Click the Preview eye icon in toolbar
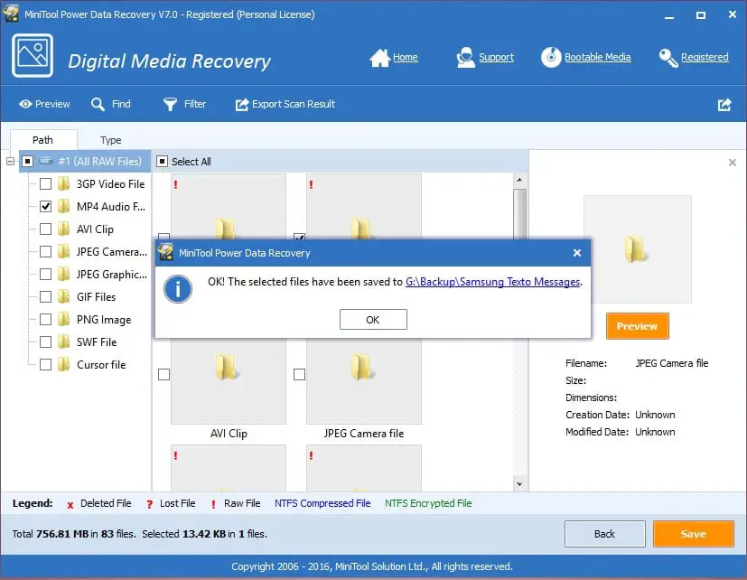Screen dimensions: 747x580 (25, 104)
